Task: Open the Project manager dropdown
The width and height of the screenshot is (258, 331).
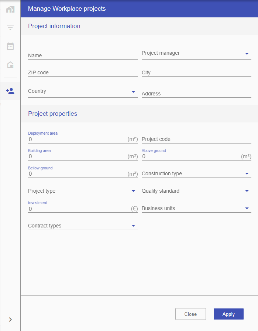Action: (x=196, y=54)
